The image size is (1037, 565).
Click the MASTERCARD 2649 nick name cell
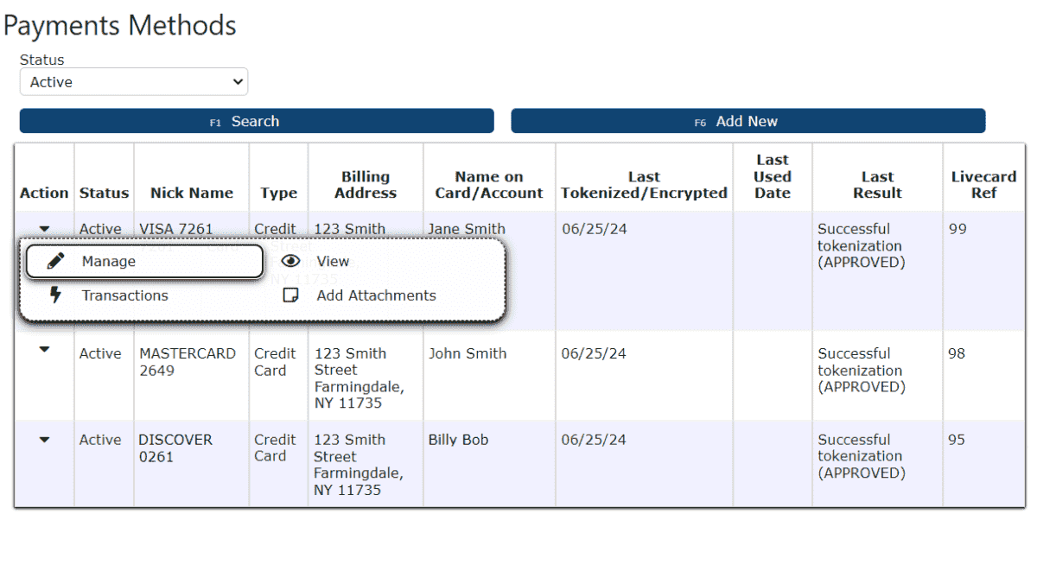point(188,362)
